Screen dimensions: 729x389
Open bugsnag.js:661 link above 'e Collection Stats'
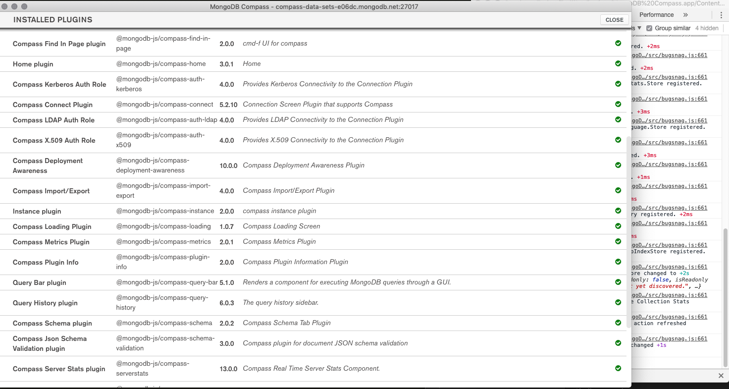670,295
